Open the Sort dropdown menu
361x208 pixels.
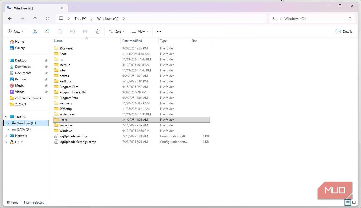117,31
